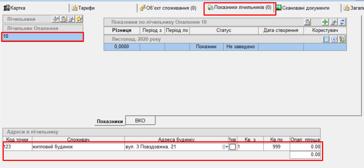This screenshot has height=168, width=364.
Task: Click the users icon in Листопад 2020 row
Action: (342, 39)
